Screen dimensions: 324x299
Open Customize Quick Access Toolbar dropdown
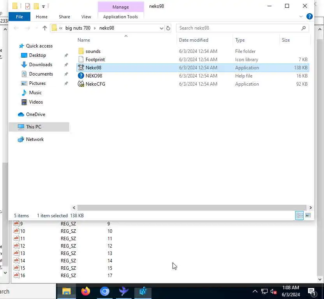click(43, 6)
